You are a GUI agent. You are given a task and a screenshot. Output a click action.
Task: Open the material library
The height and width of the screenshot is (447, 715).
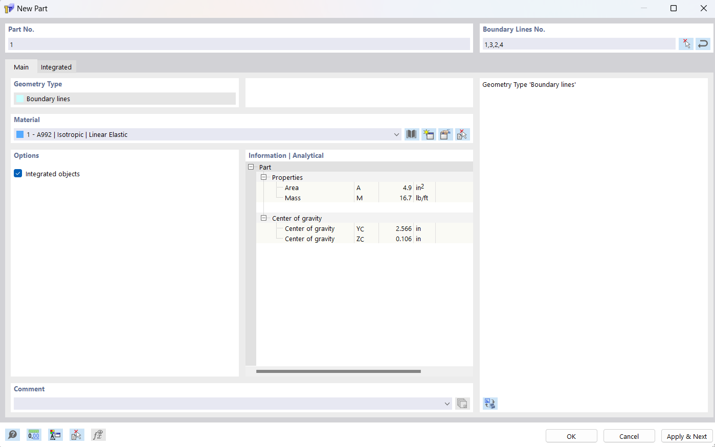click(412, 134)
